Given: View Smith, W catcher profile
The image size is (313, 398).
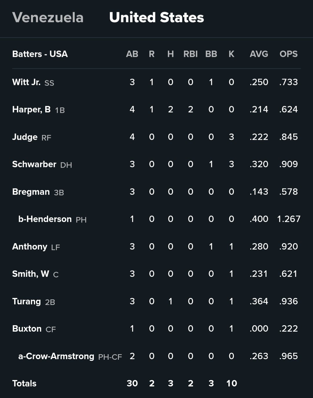Looking at the screenshot, I should click(31, 274).
